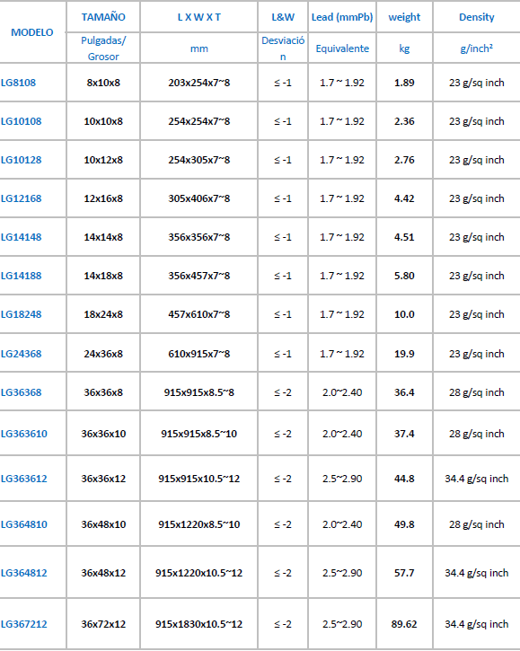Select the LG363612 model link
The width and height of the screenshot is (520, 651).
(x=24, y=479)
